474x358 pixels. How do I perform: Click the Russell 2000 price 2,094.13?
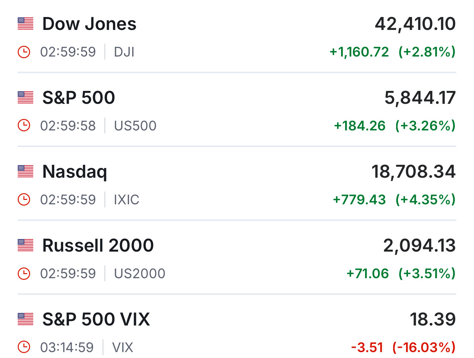[x=419, y=246]
